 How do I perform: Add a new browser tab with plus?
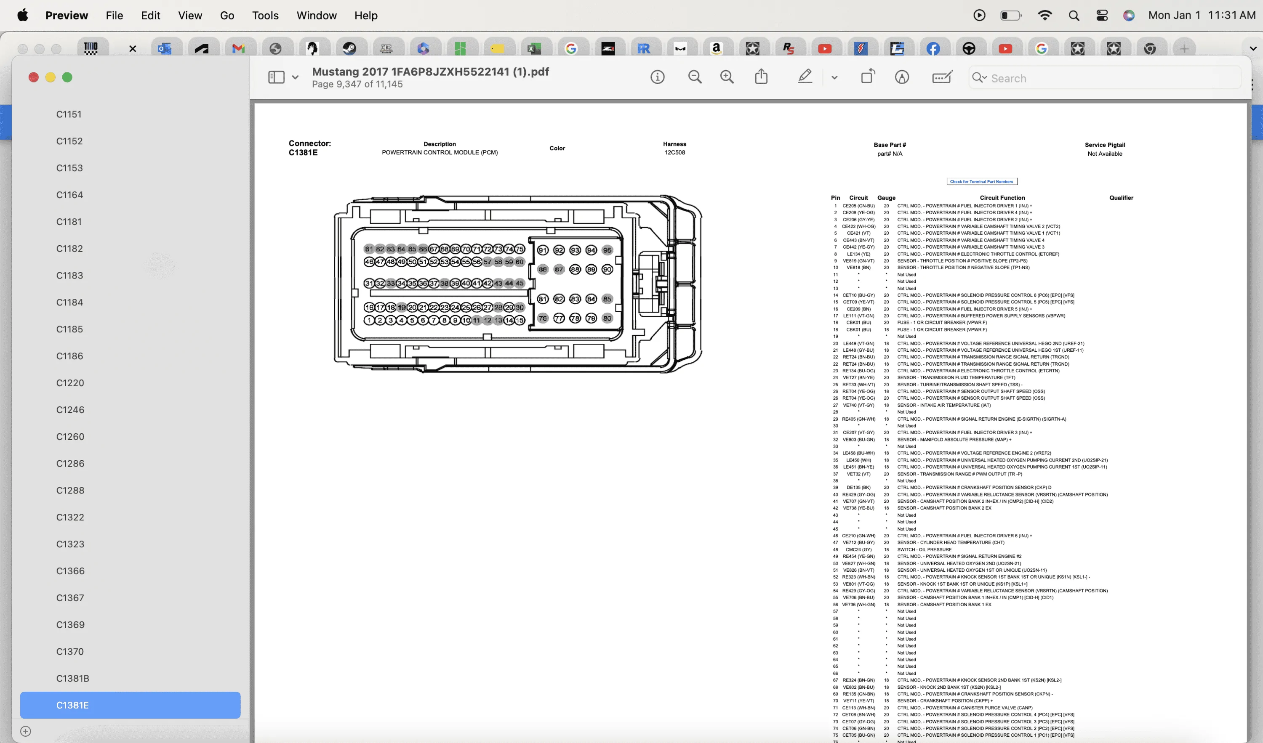click(1184, 49)
